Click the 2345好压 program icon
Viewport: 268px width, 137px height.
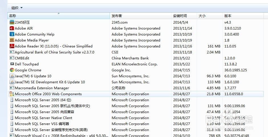click(x=12, y=22)
